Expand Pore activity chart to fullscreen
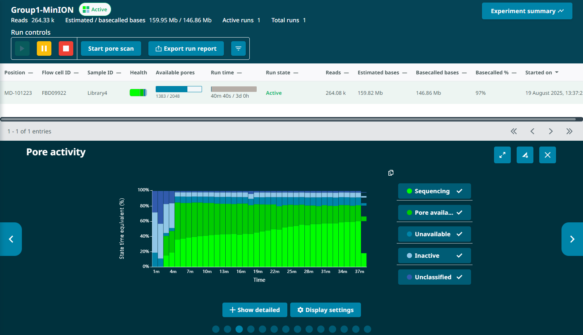583x335 pixels. pos(502,155)
